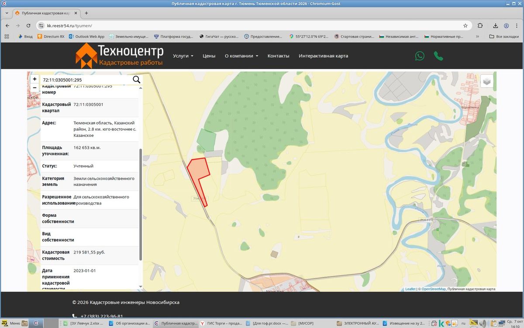
Task: Open the Цены menu item
Action: 209,56
